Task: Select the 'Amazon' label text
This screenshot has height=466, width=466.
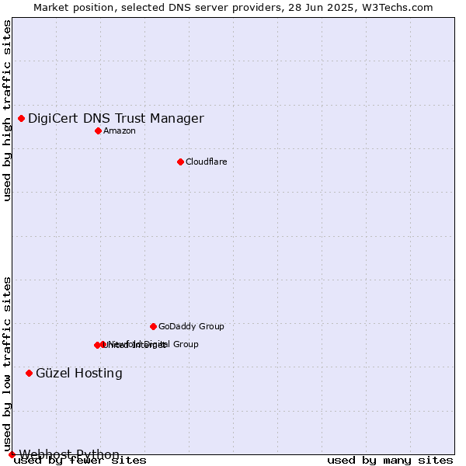Action: click(120, 130)
